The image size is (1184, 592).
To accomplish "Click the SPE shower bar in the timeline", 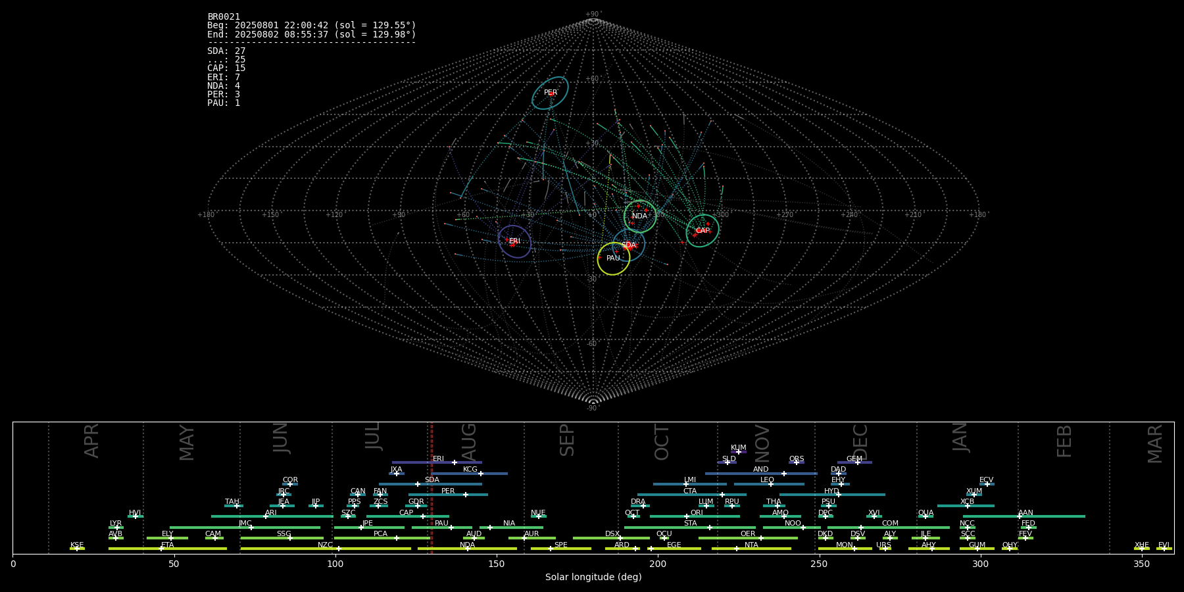I will 561,549.
